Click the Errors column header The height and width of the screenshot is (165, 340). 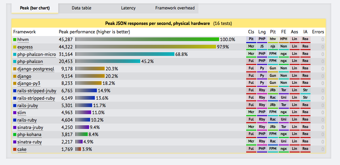coord(318,32)
